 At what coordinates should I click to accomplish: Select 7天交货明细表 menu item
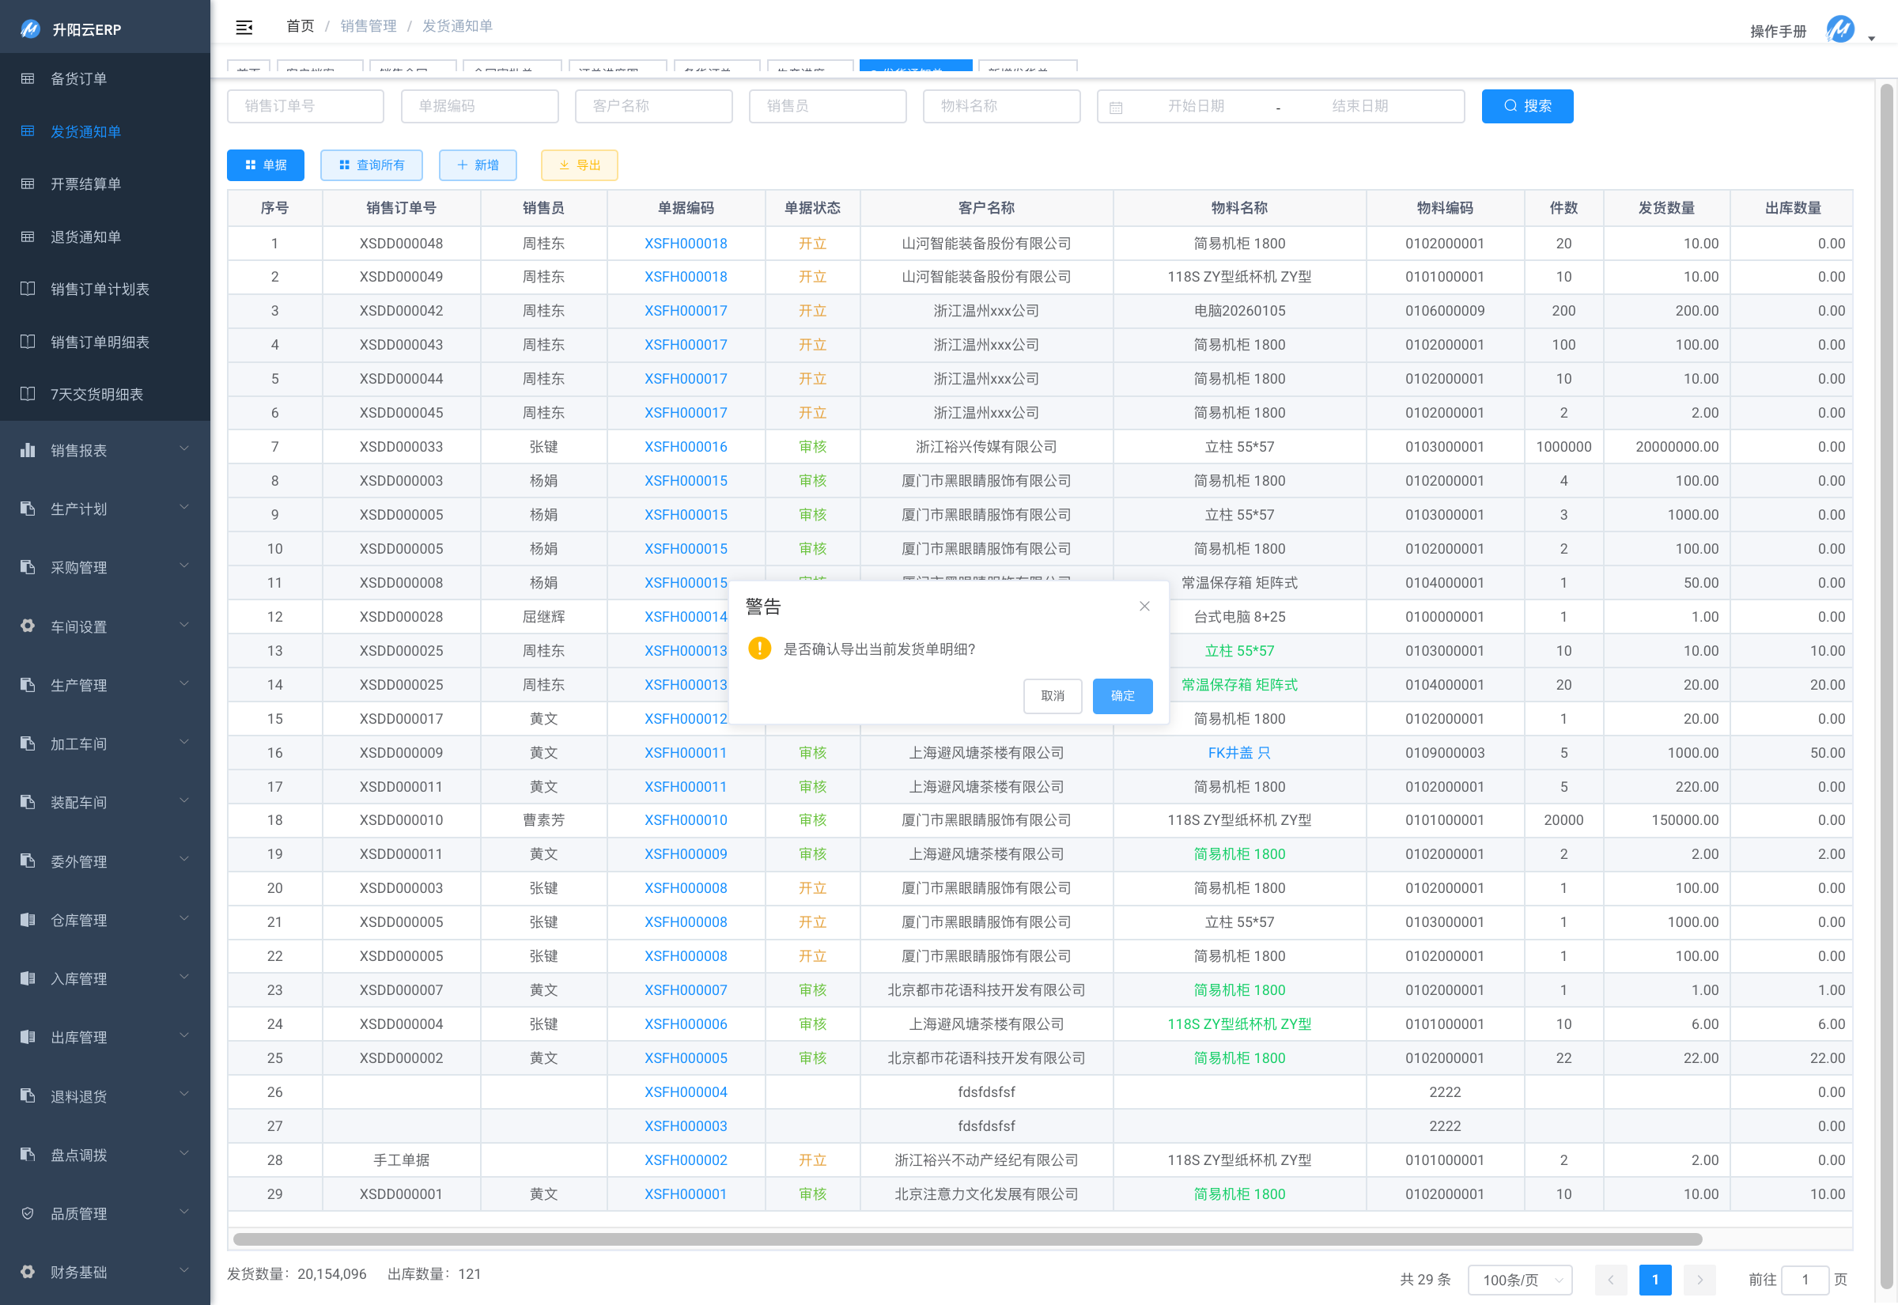tap(96, 394)
